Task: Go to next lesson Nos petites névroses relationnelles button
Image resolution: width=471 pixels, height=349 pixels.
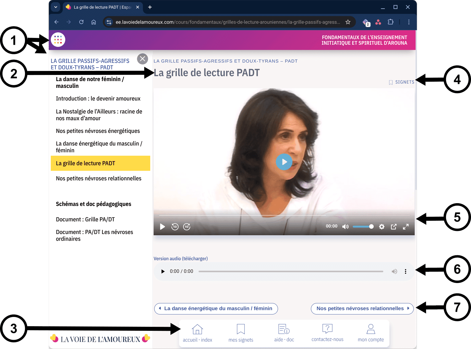Action: (362, 309)
